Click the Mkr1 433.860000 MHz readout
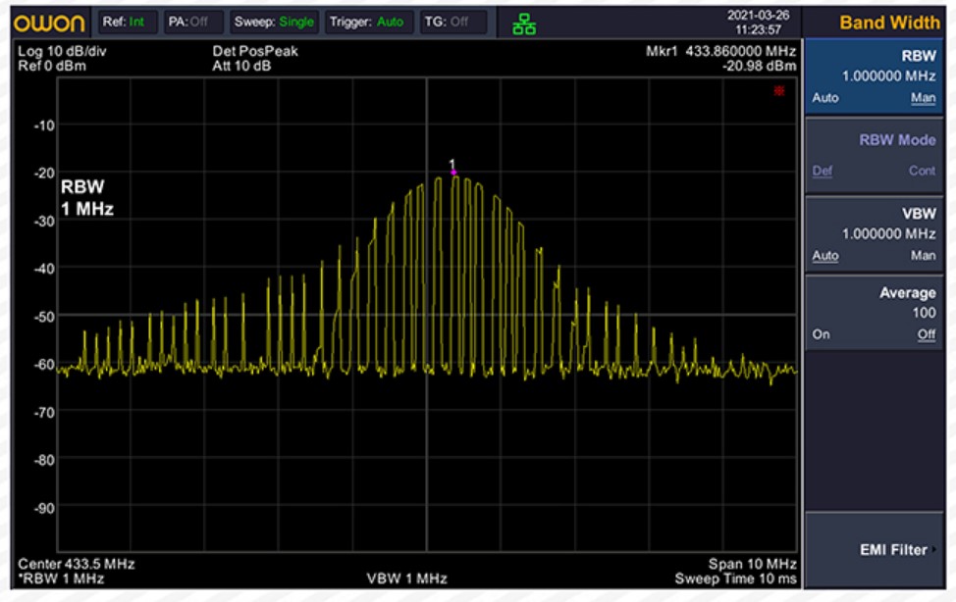Screen dimensions: 956x602 [x=720, y=51]
